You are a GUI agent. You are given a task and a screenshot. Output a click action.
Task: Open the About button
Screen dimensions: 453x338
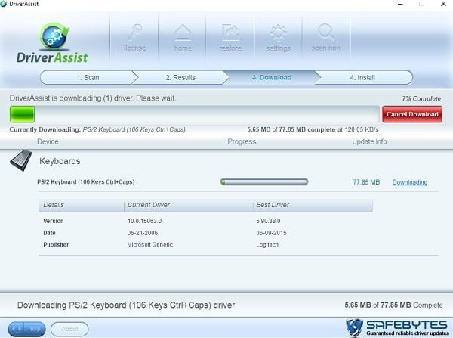click(x=69, y=330)
